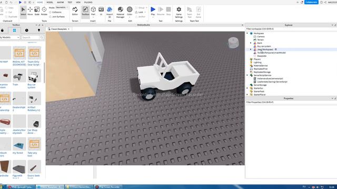Start Play test

[x=153, y=12]
